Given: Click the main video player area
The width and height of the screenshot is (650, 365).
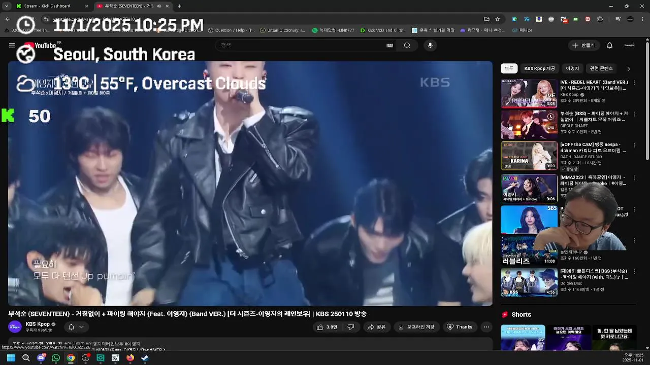Looking at the screenshot, I should point(250,184).
